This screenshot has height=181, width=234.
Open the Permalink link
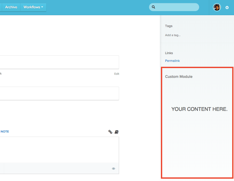pos(172,61)
